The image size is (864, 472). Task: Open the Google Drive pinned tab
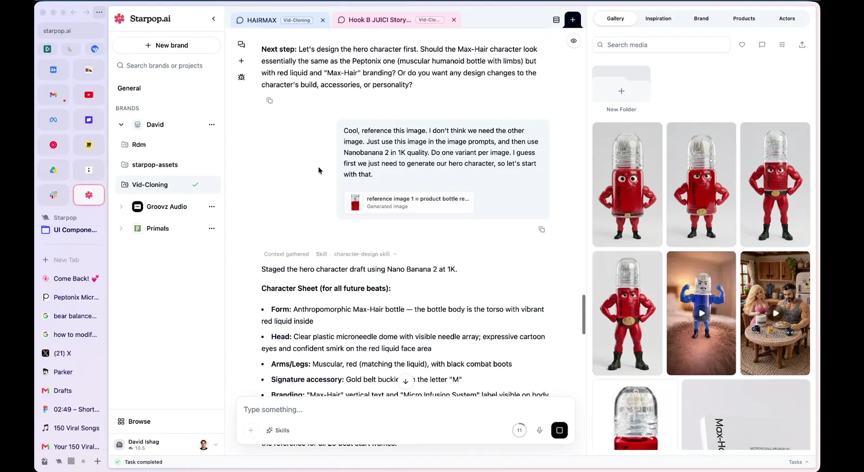click(53, 170)
